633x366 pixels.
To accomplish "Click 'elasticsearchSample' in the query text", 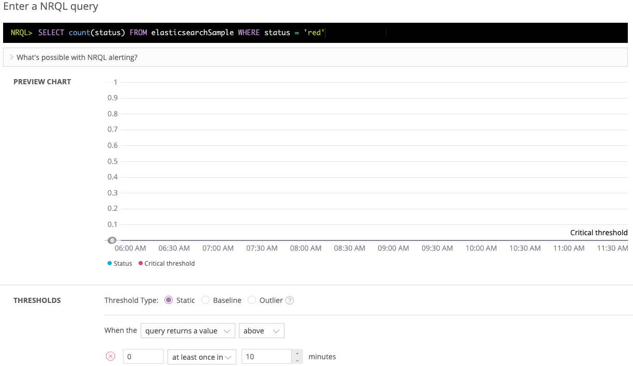I will click(x=192, y=33).
